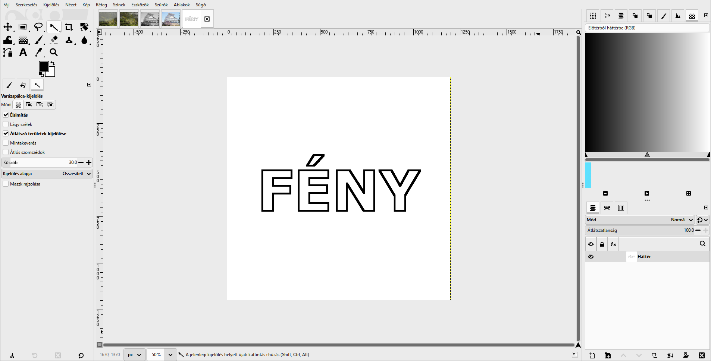Enable the Mintakeverés checkbox
Image resolution: width=711 pixels, height=361 pixels.
click(6, 143)
